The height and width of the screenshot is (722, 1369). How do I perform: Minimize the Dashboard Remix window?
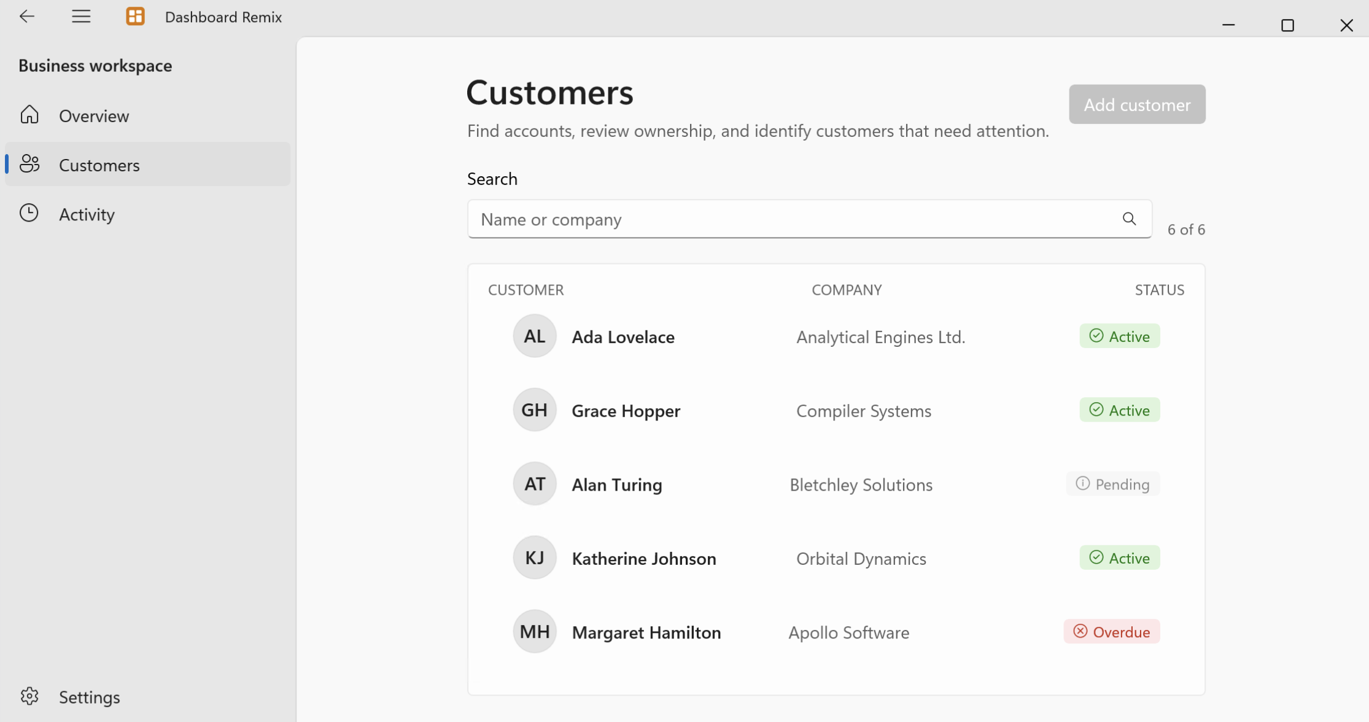coord(1228,25)
